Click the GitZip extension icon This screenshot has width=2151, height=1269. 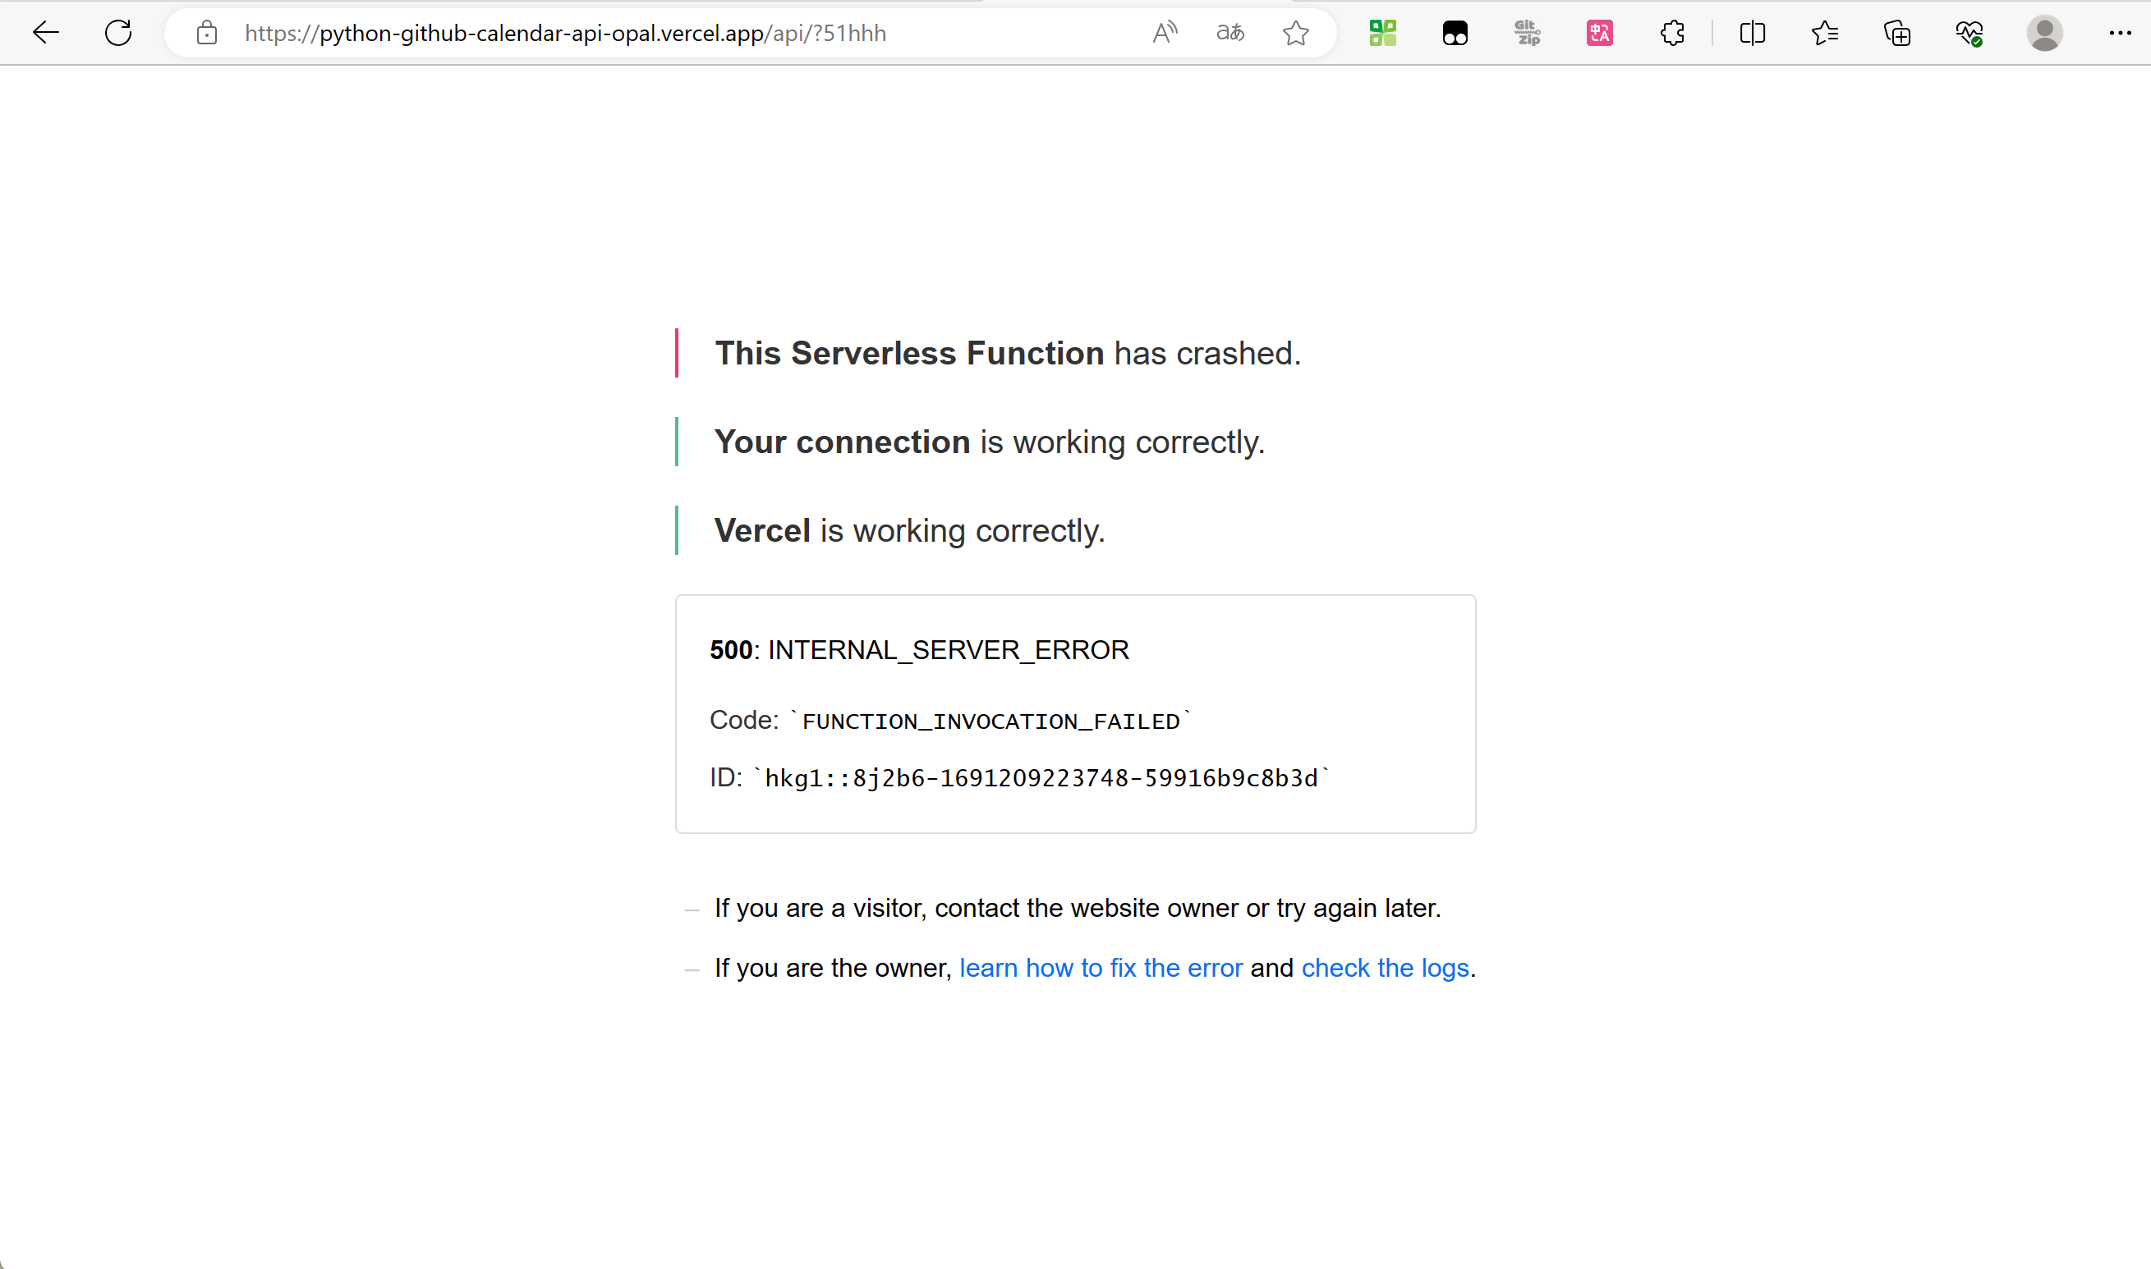(1528, 34)
